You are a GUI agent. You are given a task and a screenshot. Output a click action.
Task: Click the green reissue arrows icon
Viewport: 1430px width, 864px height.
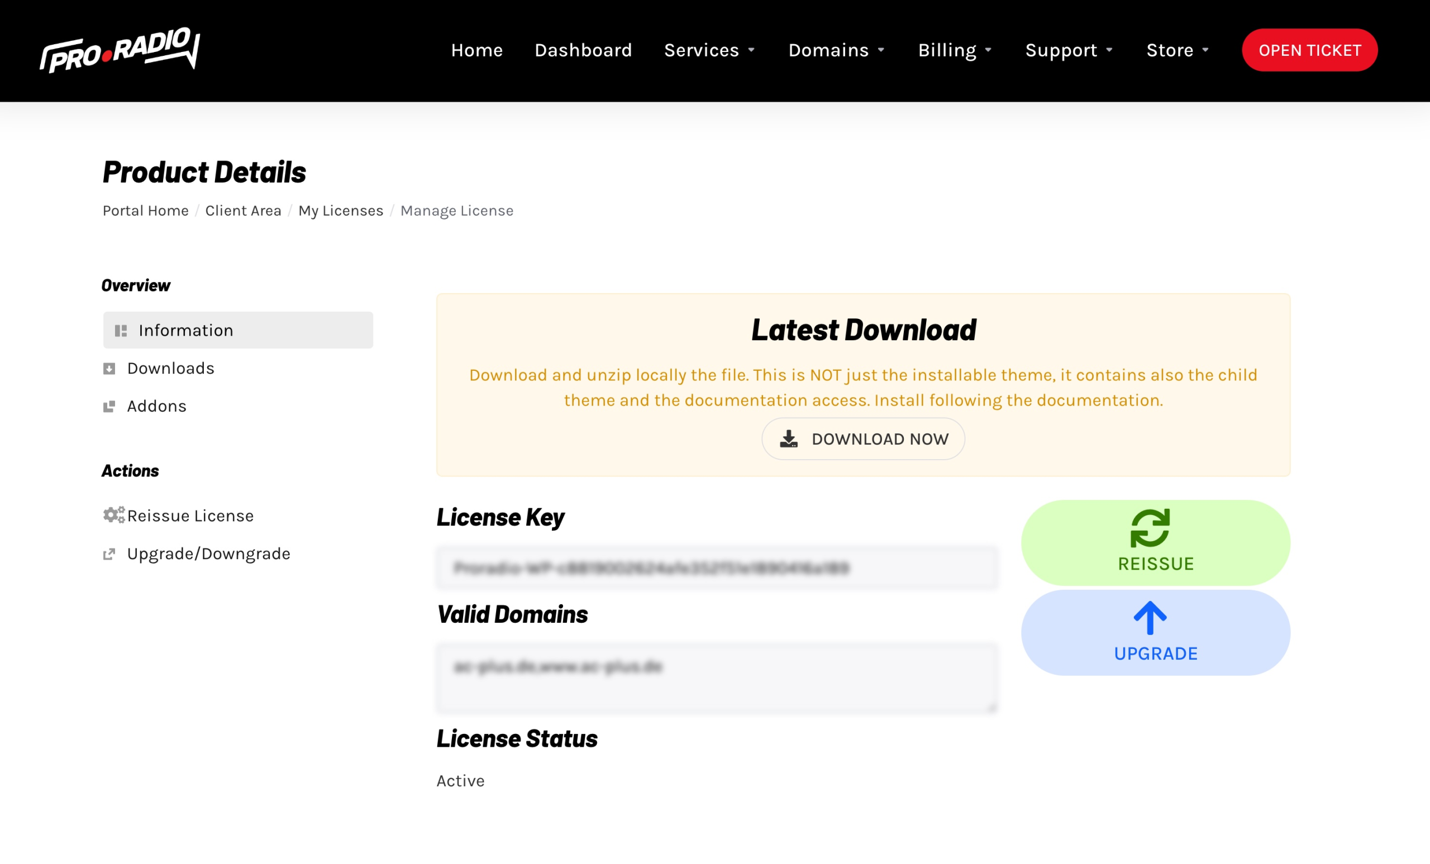[1150, 528]
